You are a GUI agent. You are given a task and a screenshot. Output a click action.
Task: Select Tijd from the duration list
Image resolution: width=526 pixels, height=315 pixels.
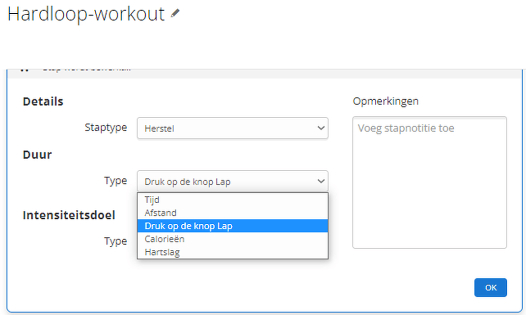[152, 200]
